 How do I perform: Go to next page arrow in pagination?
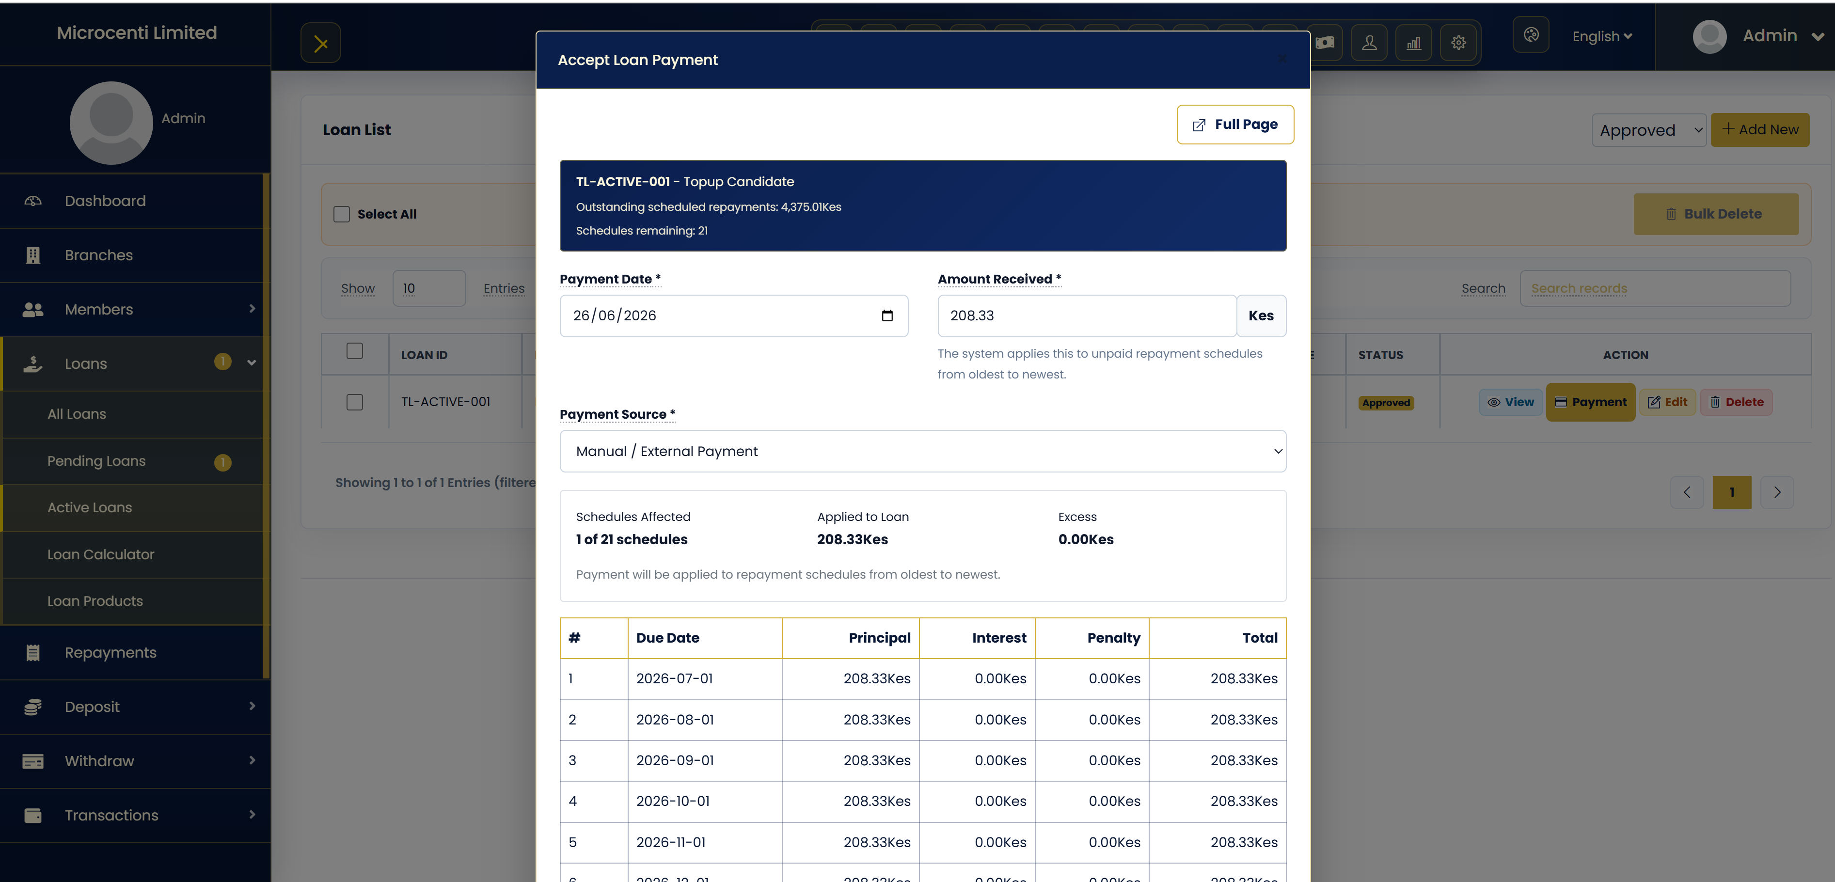1776,492
